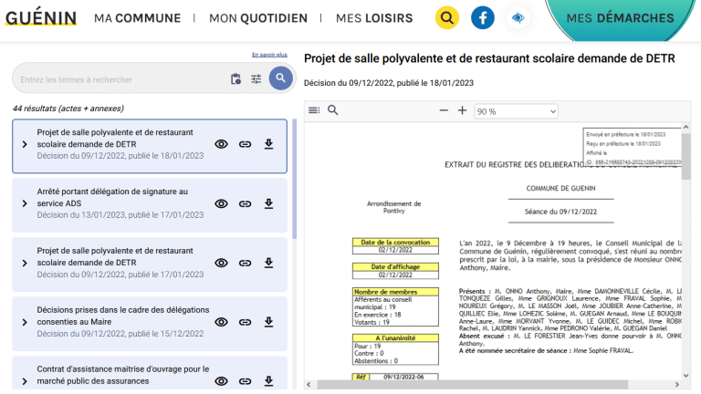Download 'Arrêté portant délégation de signature' act
701x394 pixels.
[268, 203]
